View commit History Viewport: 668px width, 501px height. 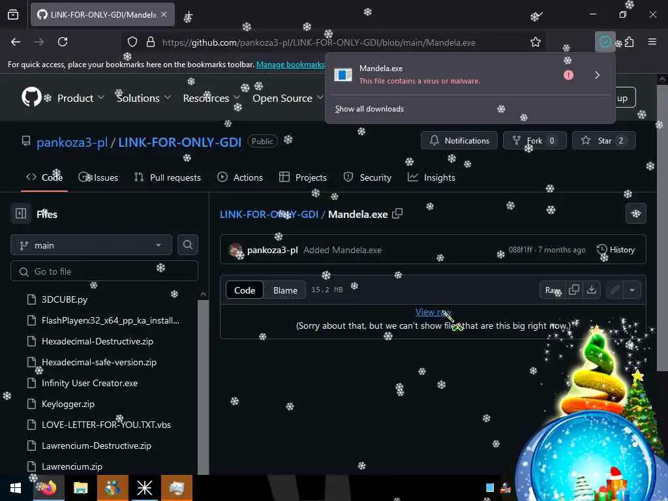point(616,249)
